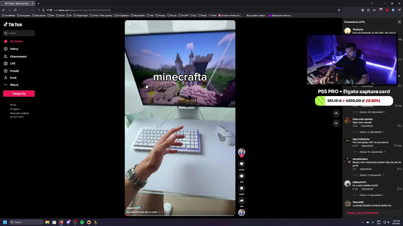Save video with bookmark icon
The width and height of the screenshot is (403, 226).
tap(241, 188)
